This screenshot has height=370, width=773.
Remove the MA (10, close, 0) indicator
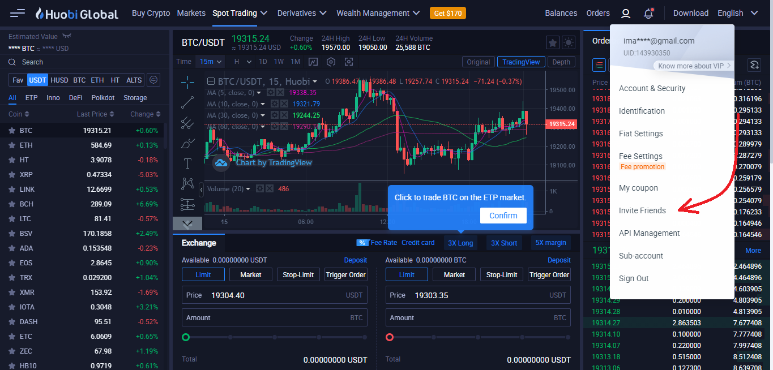coord(284,104)
